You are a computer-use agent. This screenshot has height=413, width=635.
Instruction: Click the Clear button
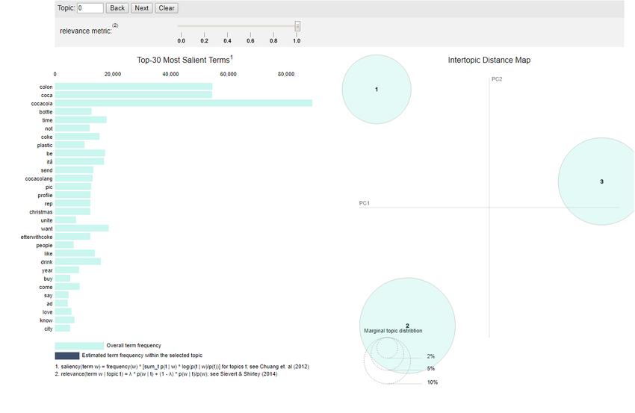tap(166, 8)
